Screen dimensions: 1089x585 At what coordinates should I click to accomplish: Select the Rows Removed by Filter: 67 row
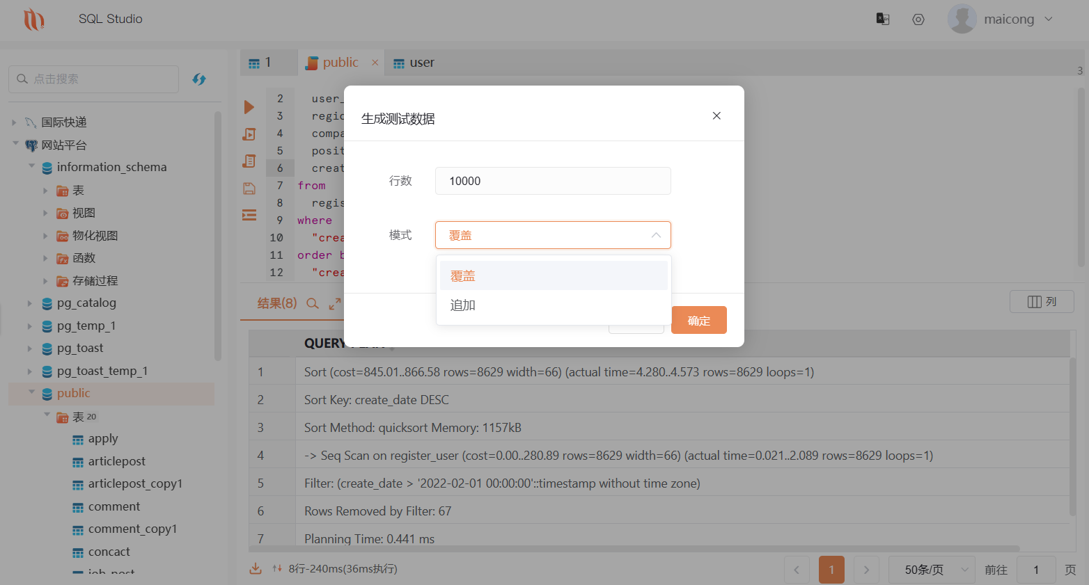click(659, 511)
